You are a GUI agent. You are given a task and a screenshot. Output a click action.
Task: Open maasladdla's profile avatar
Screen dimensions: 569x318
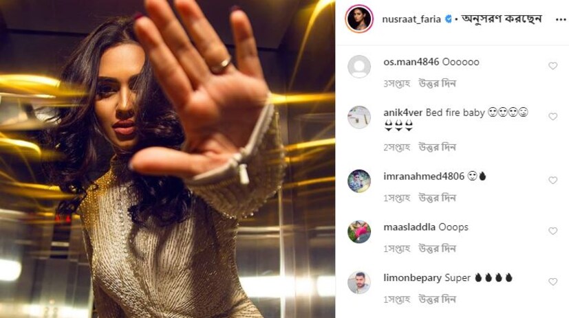(x=359, y=231)
